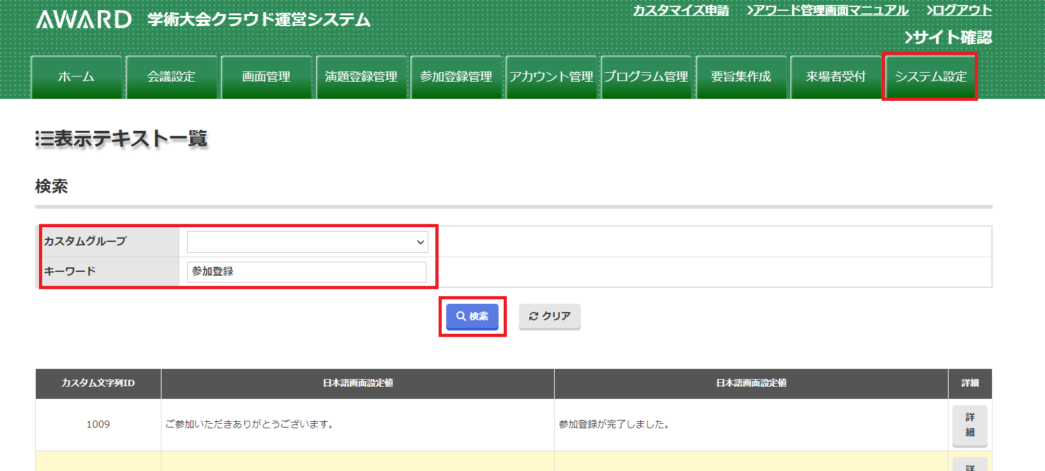This screenshot has height=471, width=1045.
Task: Click 詳細 button for row 1009
Action: (x=969, y=425)
